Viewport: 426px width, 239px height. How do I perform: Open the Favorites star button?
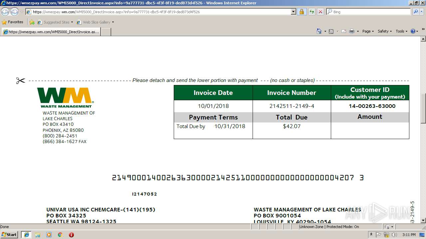12,22
